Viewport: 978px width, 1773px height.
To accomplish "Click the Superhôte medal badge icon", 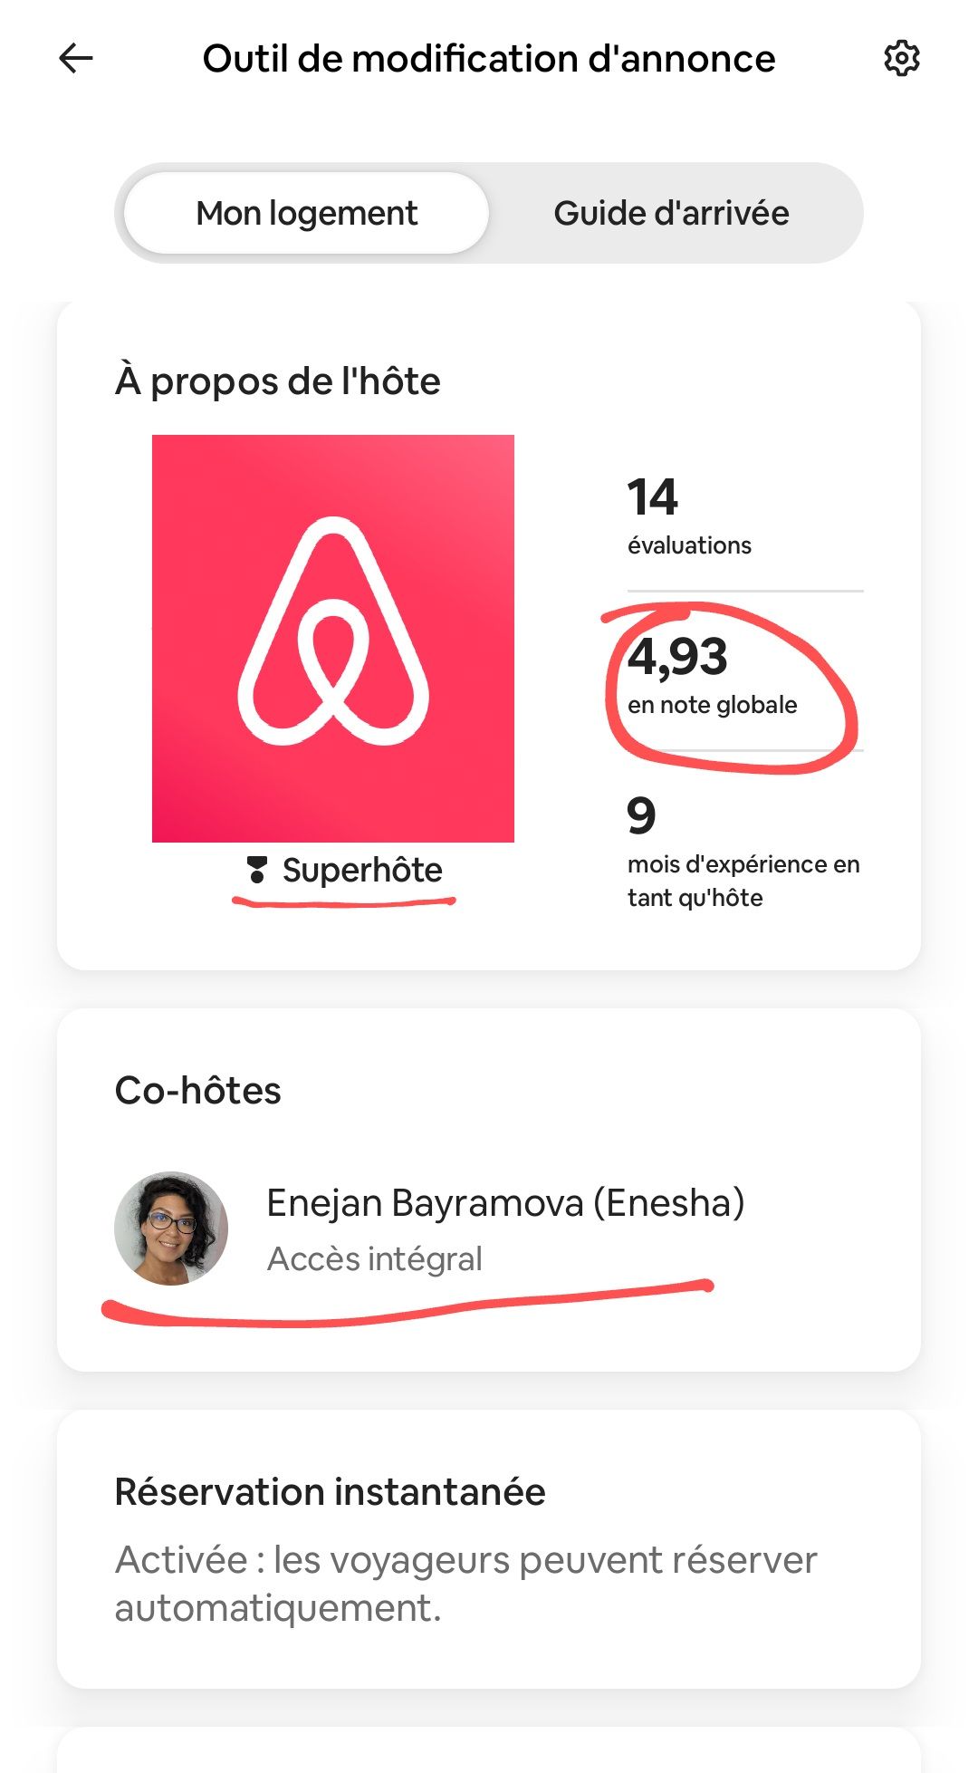I will pyautogui.click(x=257, y=870).
